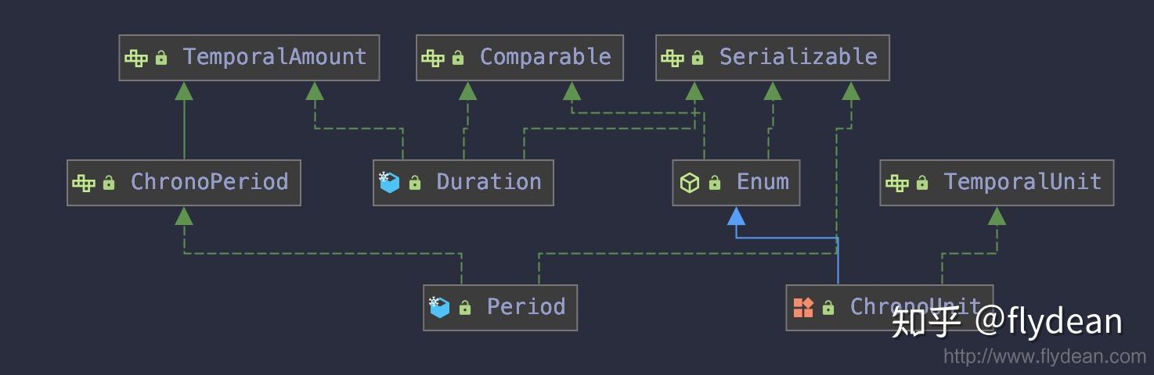Click the Serializable interface icon
1154x375 pixels.
(x=673, y=58)
